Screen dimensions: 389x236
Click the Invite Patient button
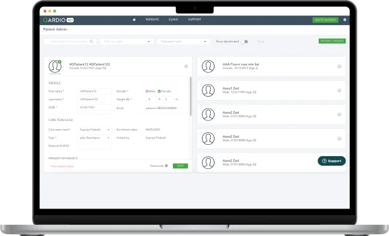(x=325, y=20)
